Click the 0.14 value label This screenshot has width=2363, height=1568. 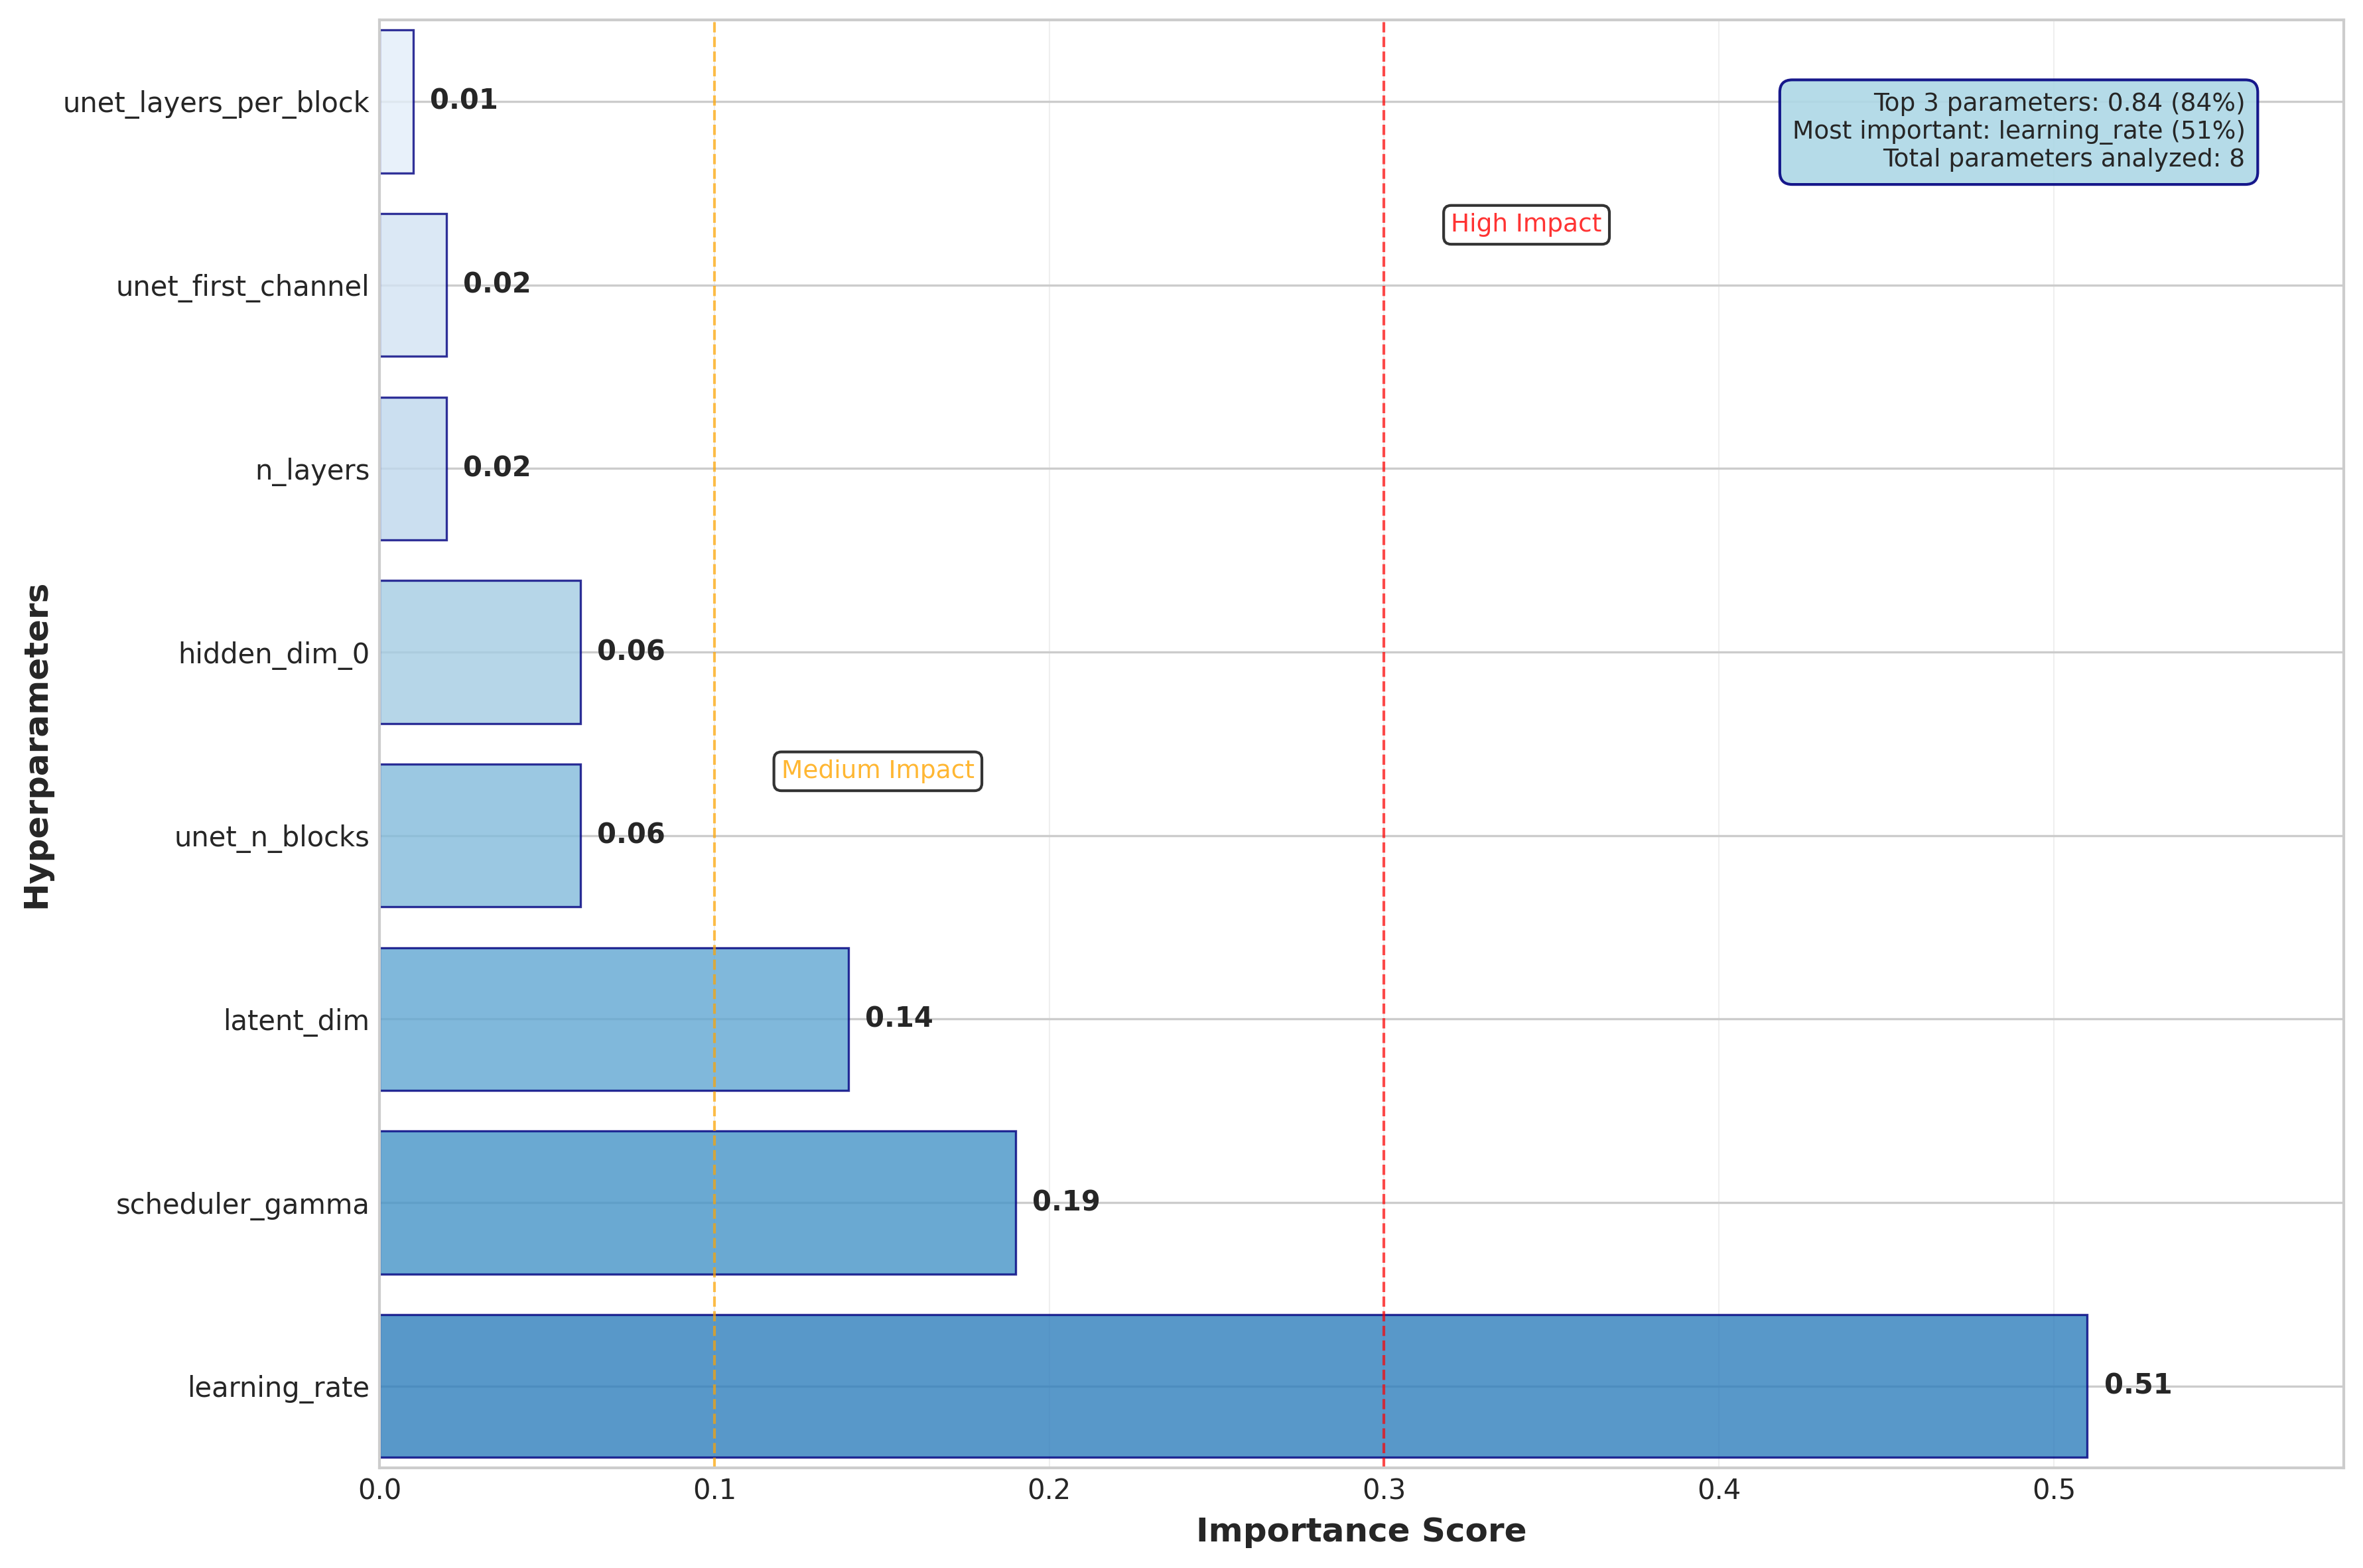click(898, 1018)
